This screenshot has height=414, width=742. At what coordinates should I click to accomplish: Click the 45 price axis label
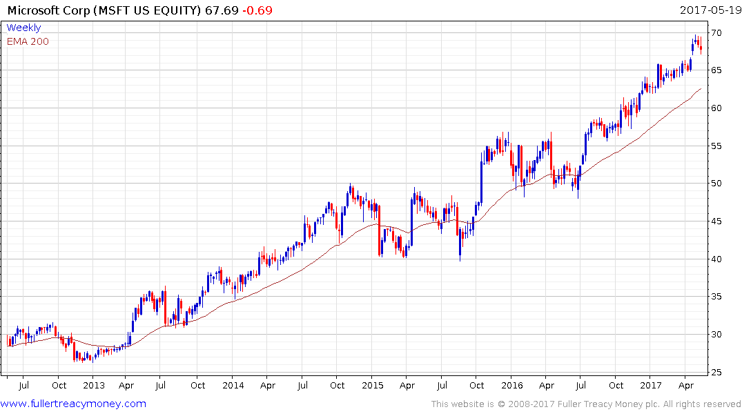tap(716, 221)
